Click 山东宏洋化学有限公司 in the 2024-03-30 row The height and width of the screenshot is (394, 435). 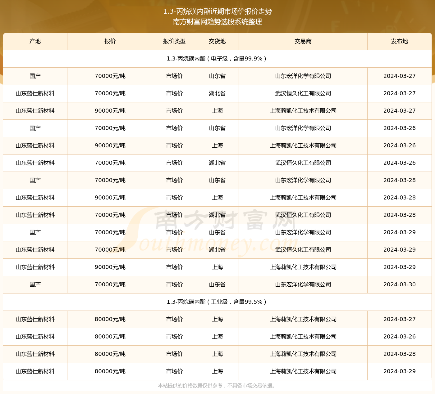[x=303, y=284]
